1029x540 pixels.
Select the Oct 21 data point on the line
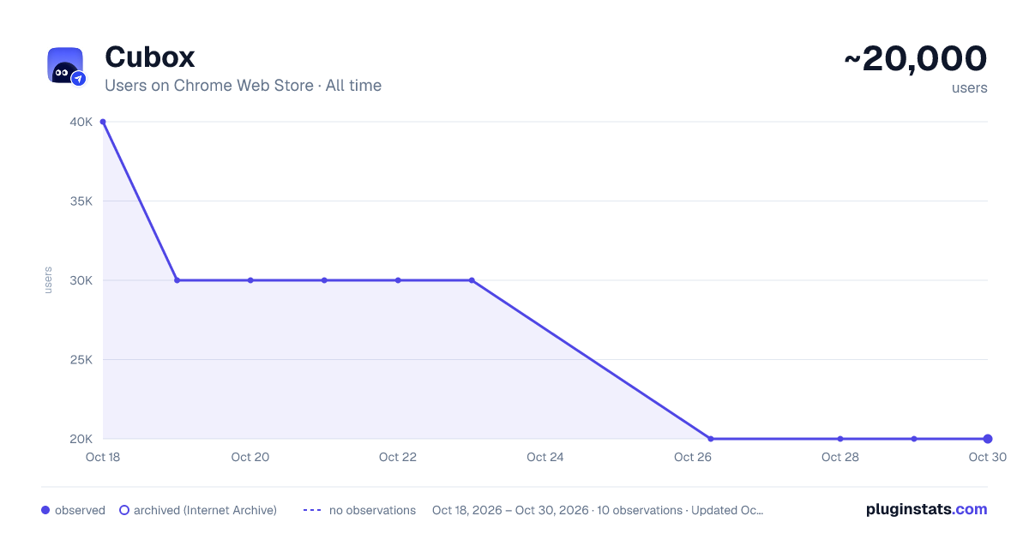pyautogui.click(x=324, y=280)
